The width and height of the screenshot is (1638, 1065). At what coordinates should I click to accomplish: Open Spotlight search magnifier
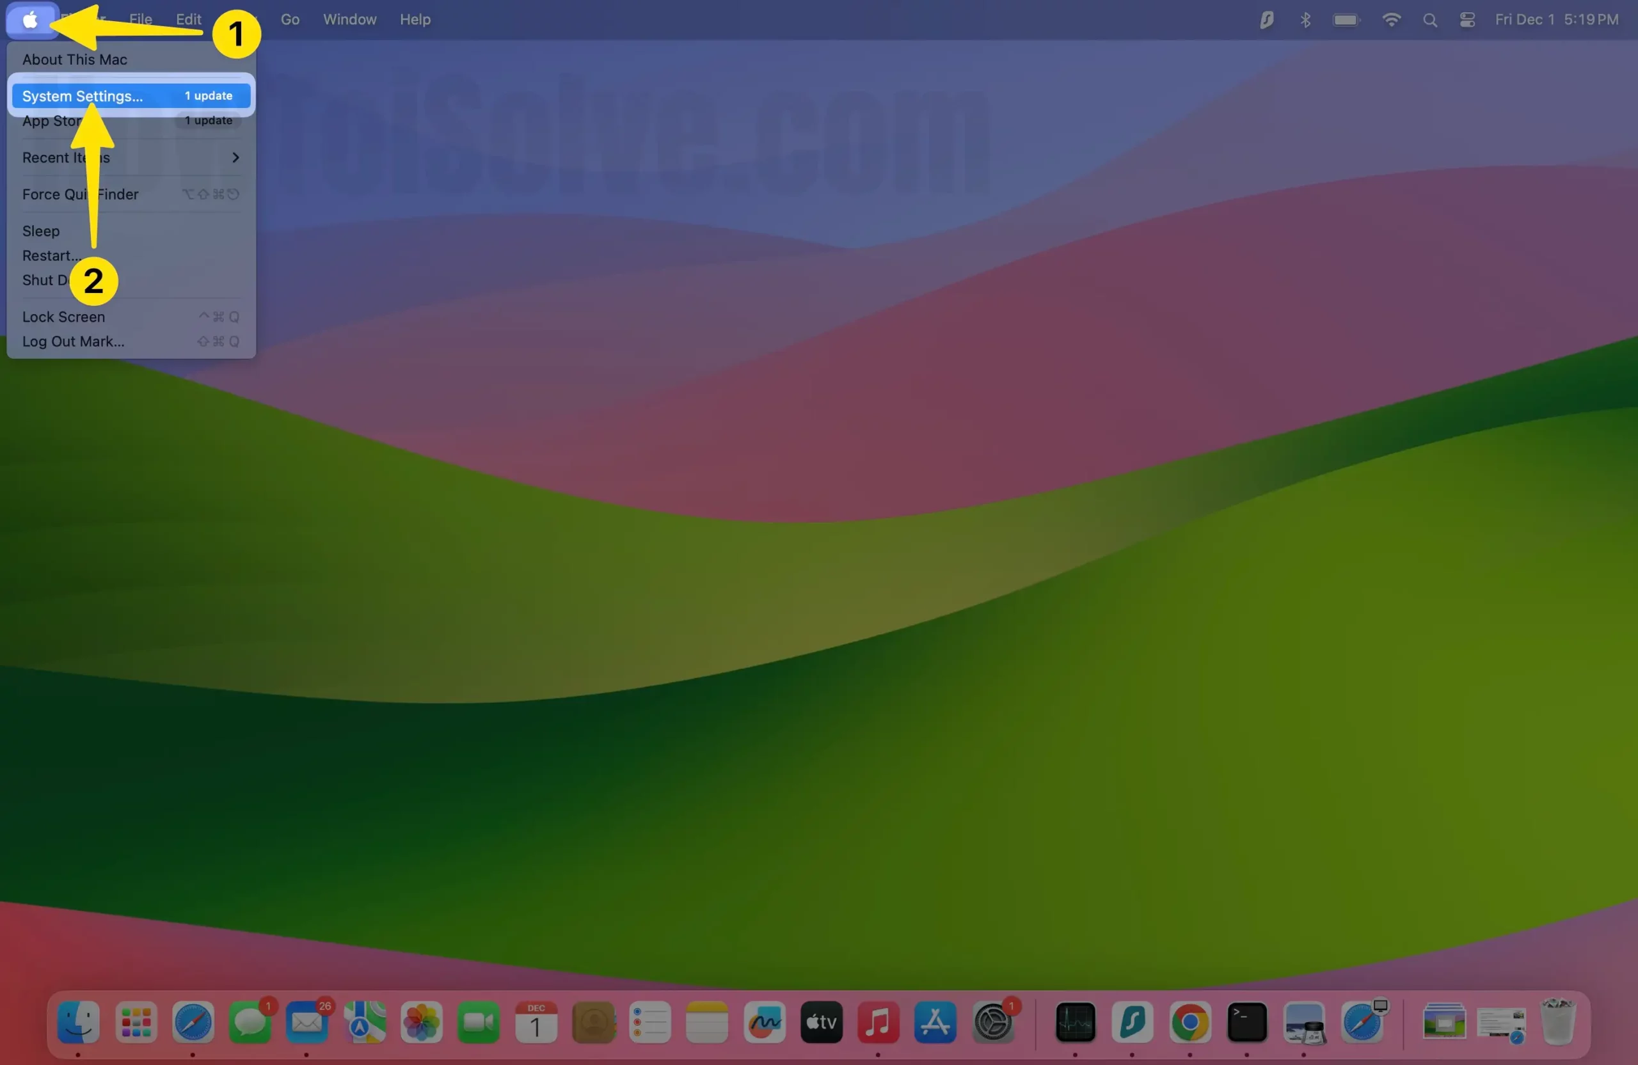pyautogui.click(x=1430, y=20)
